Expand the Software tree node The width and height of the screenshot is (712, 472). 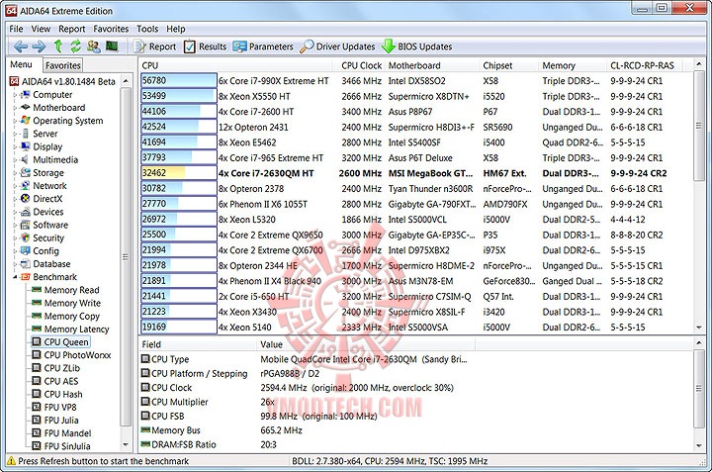coord(15,226)
